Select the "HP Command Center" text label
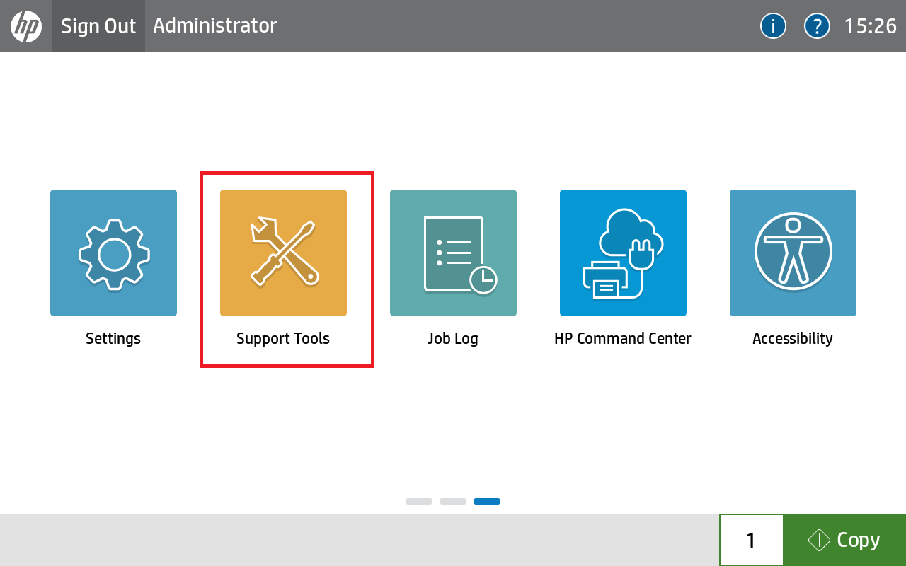 [623, 338]
